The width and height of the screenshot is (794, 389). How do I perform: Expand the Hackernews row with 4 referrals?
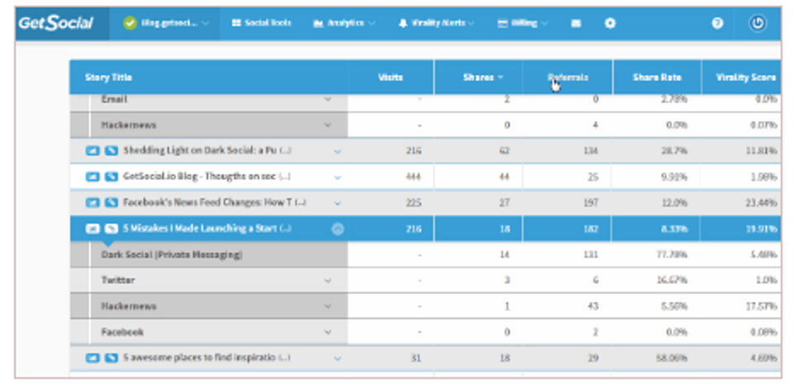[x=328, y=125]
